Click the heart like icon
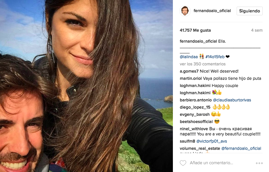This screenshot has height=172, width=269. point(183,163)
